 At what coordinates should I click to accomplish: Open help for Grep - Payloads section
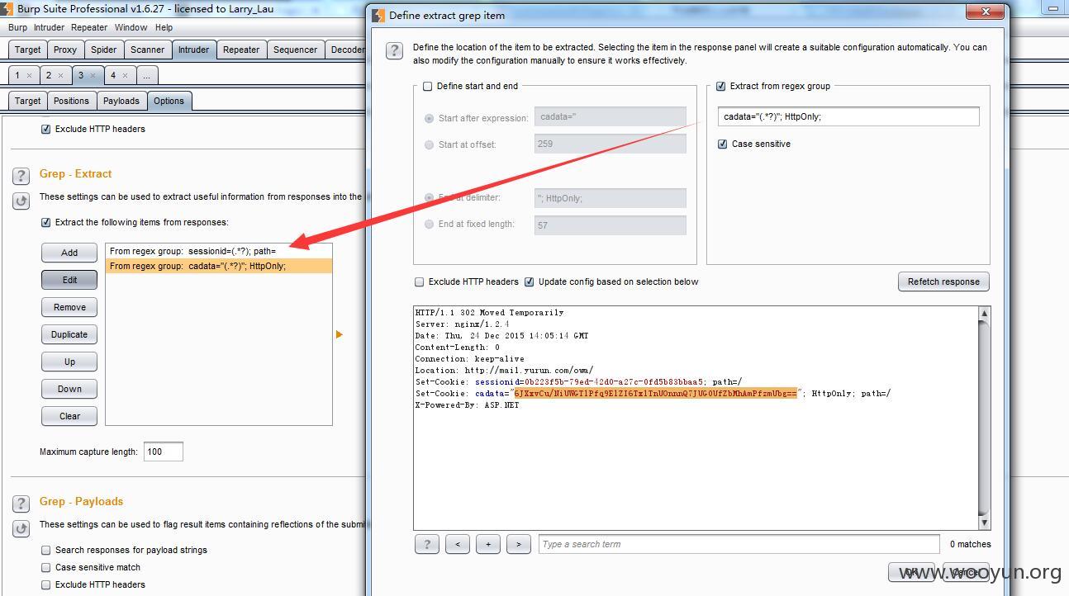pos(21,504)
